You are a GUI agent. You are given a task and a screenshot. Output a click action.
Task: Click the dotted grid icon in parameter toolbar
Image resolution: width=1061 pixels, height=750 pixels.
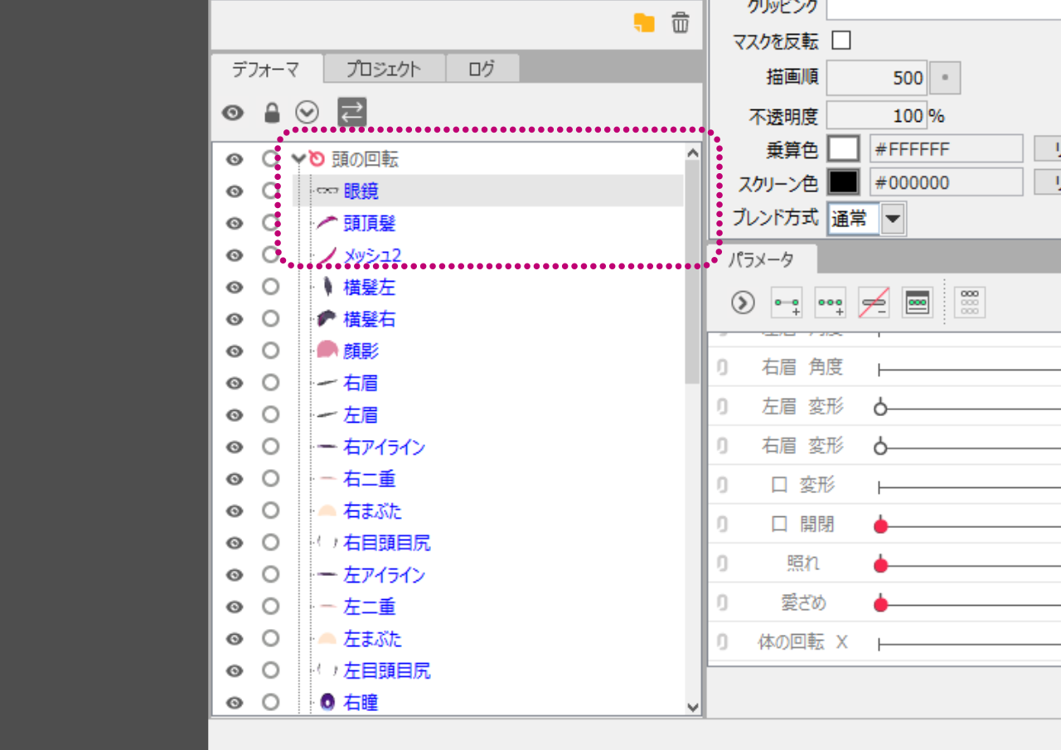coord(969,302)
